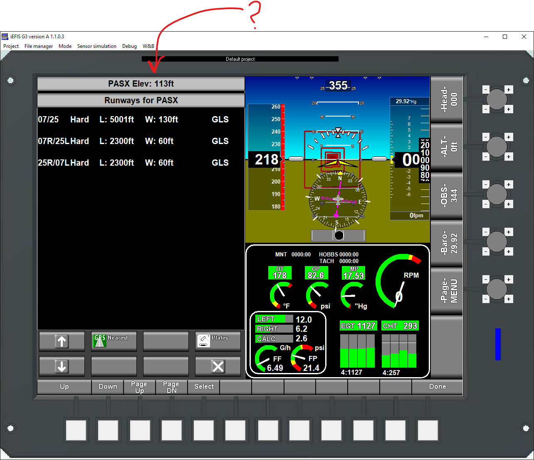This screenshot has height=460, width=534.
Task: Select runway 07R/25L row
Action: click(x=141, y=141)
